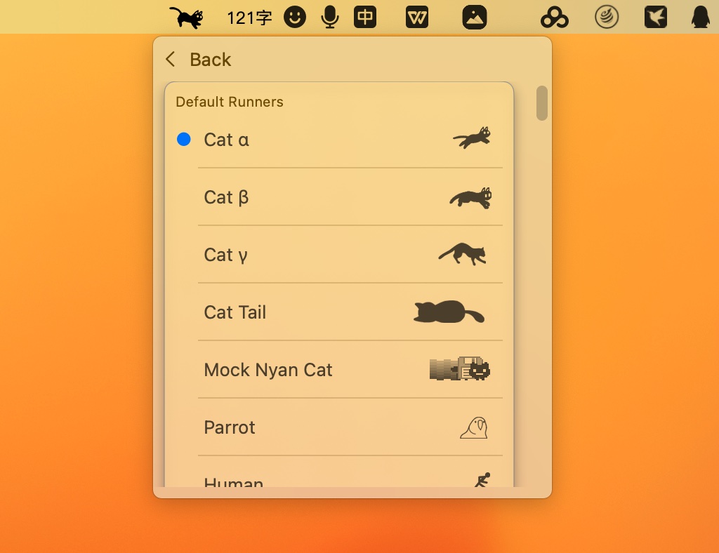Click the smiley emoji menu bar icon
The image size is (719, 553).
point(295,17)
